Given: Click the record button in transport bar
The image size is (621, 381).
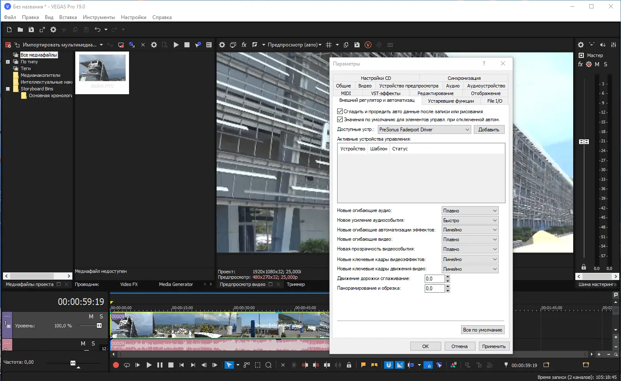Looking at the screenshot, I should [x=116, y=365].
